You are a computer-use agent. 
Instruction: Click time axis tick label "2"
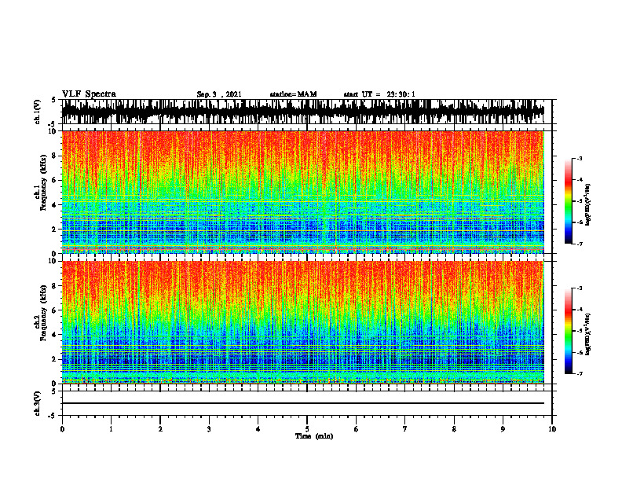coord(160,429)
